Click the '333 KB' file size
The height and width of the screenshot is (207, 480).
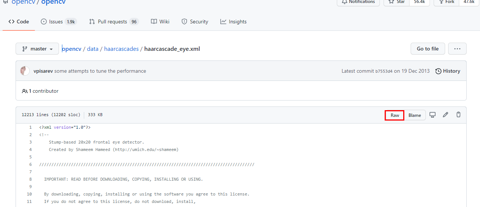[95, 115]
